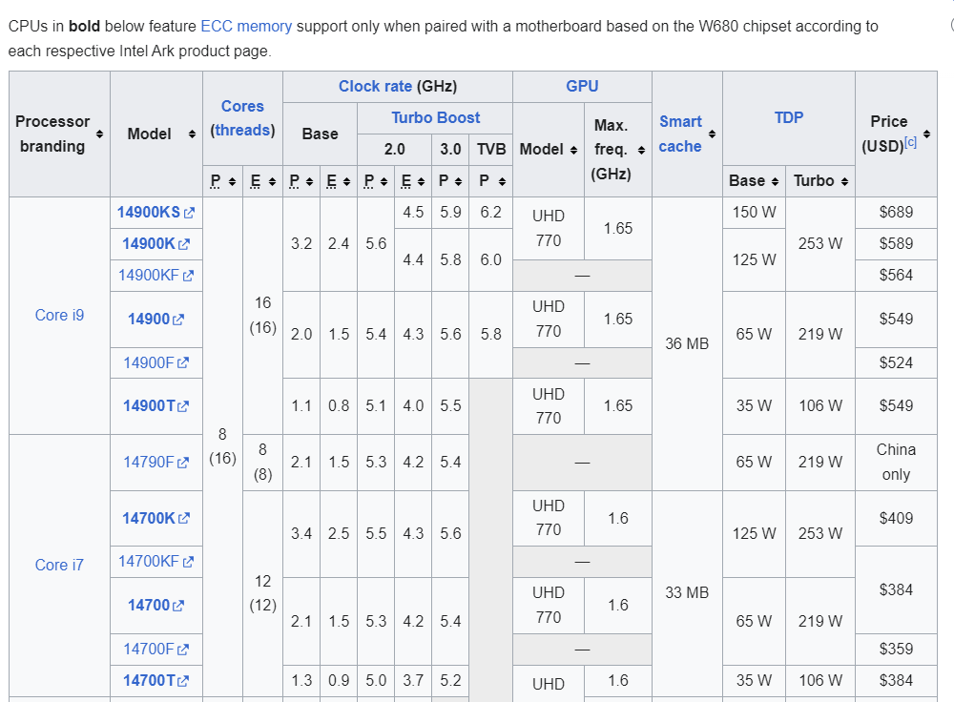Sort by TVB P column arrows

502,181
